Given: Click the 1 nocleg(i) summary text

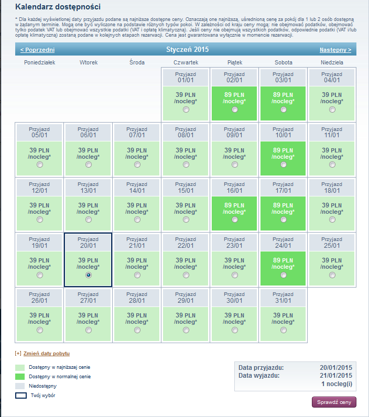Looking at the screenshot, I should tap(337, 384).
